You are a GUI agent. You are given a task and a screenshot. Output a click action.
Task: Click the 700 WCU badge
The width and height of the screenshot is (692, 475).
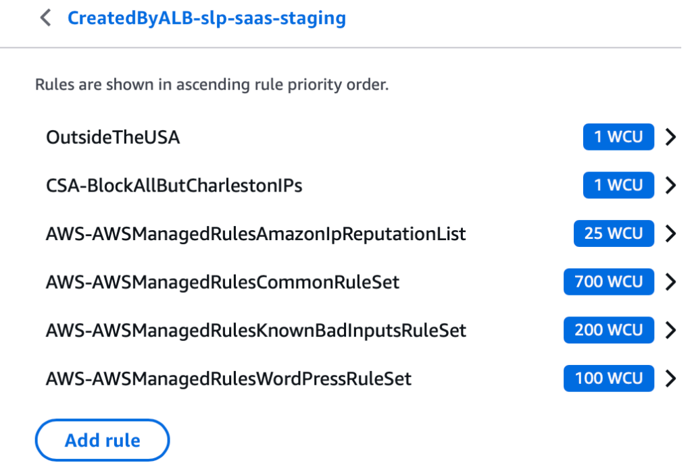point(609,282)
